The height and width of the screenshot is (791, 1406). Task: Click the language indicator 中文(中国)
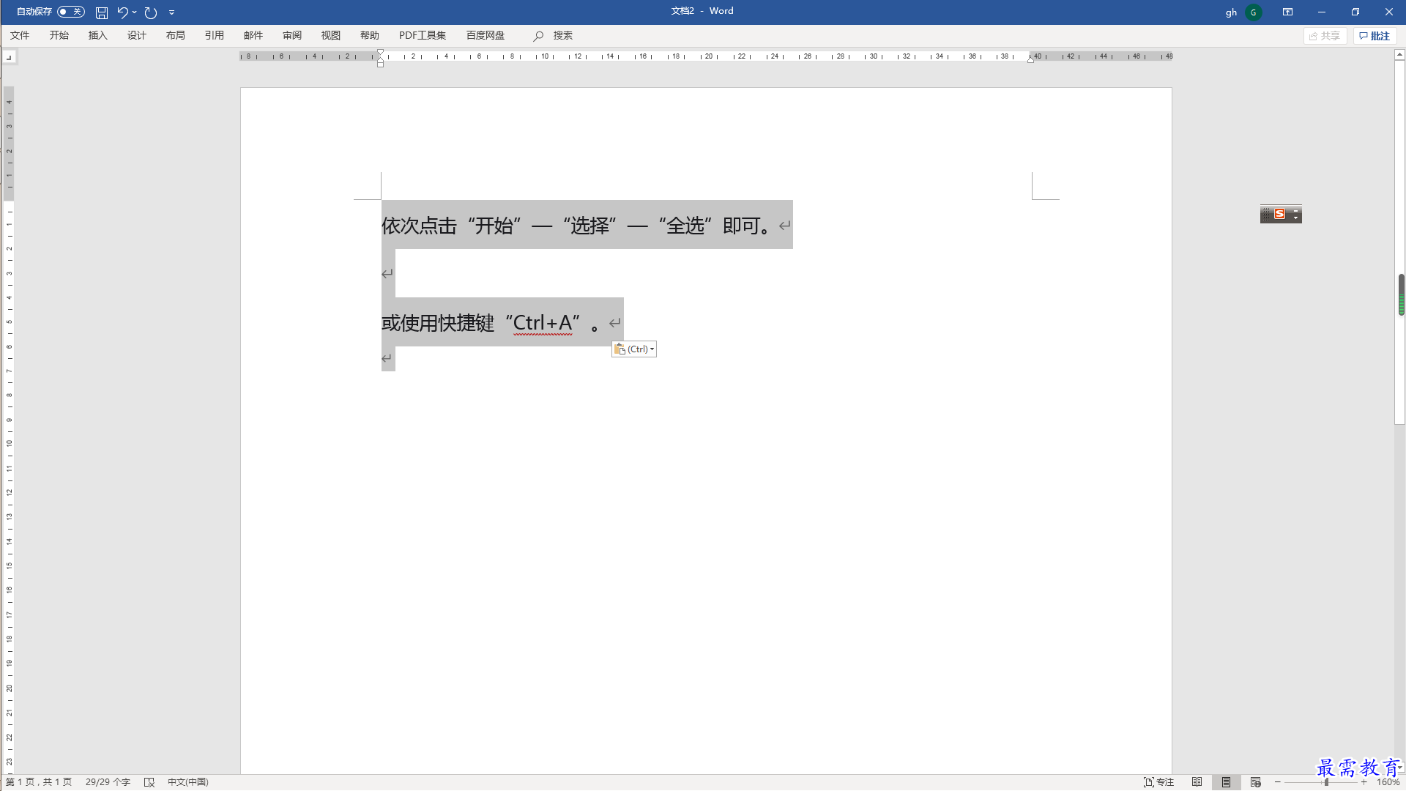click(x=187, y=782)
